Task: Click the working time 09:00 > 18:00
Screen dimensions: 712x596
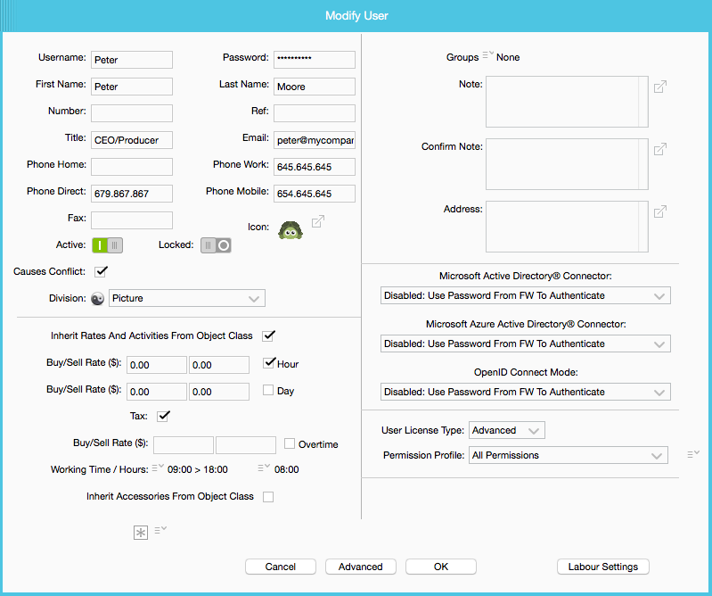Action: (x=198, y=469)
